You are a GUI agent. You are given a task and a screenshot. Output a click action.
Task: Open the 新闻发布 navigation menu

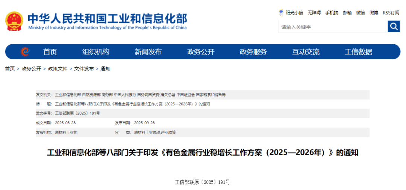tap(148, 52)
